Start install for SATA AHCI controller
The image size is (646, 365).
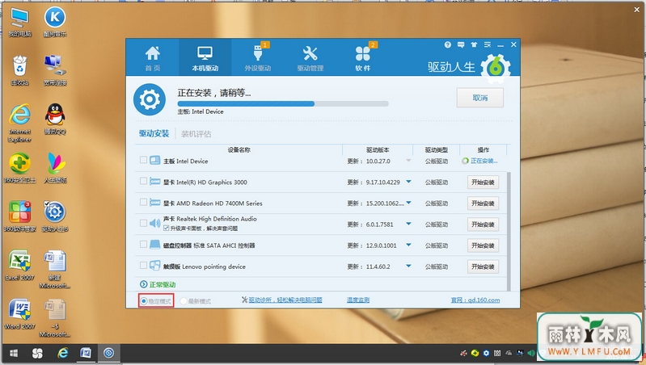483,245
